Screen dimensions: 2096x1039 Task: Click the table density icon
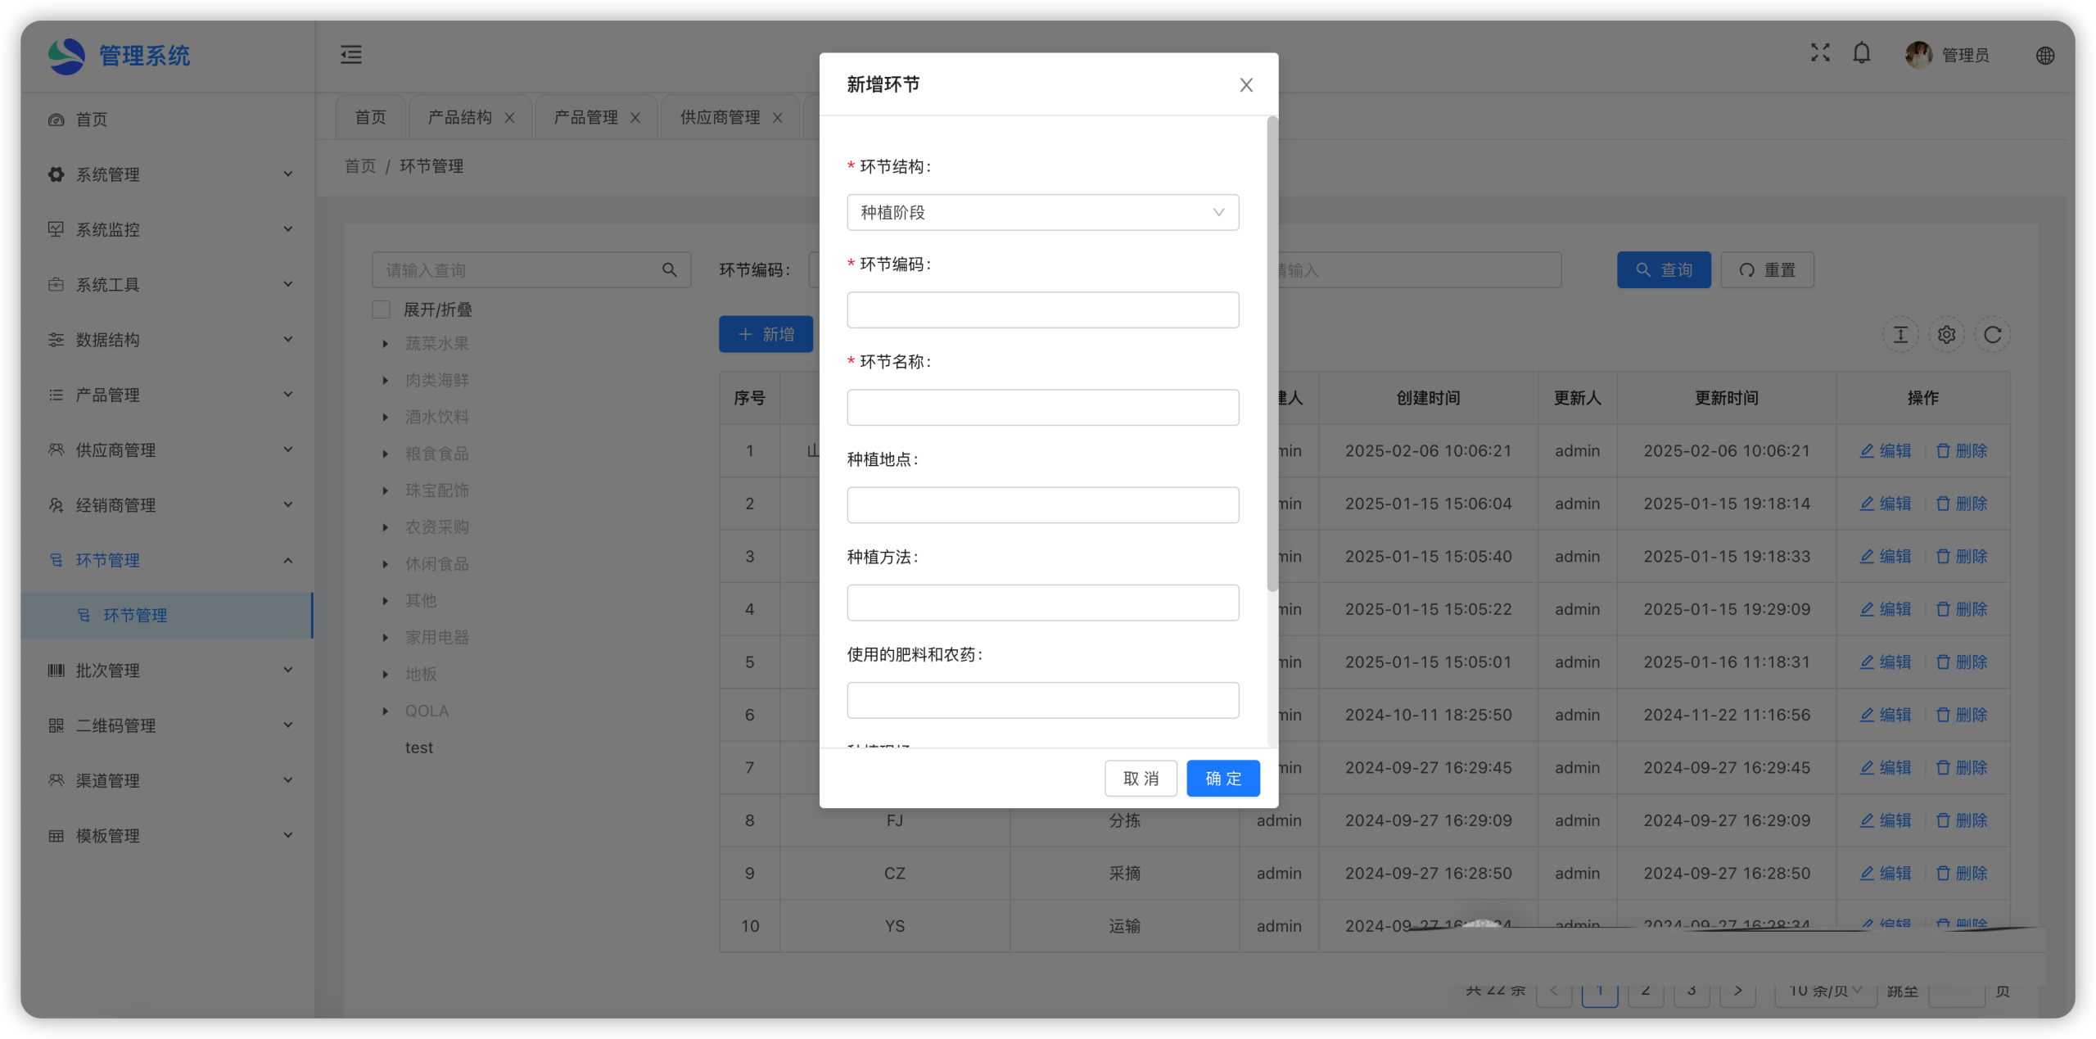1900,335
